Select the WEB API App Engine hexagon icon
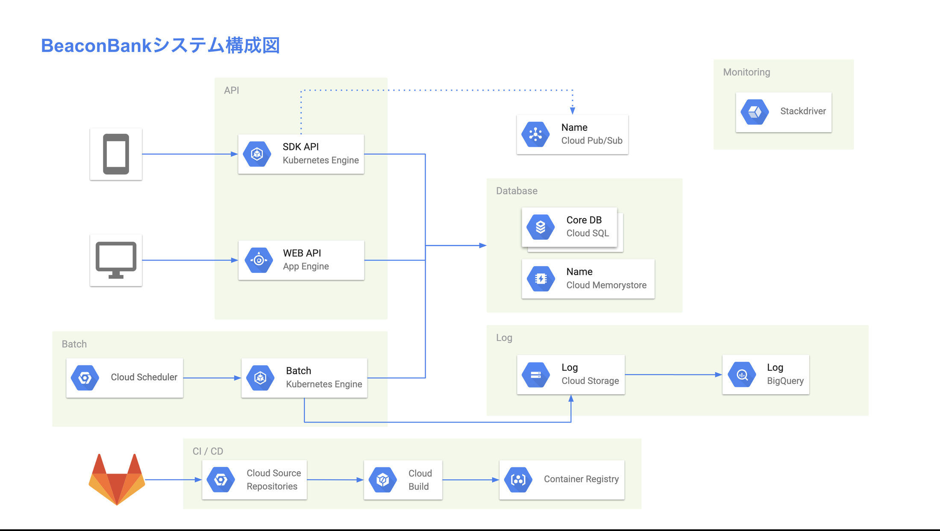 click(x=258, y=260)
